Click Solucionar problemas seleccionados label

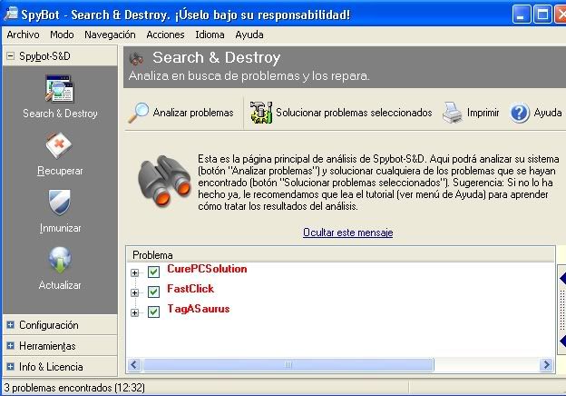(x=354, y=113)
